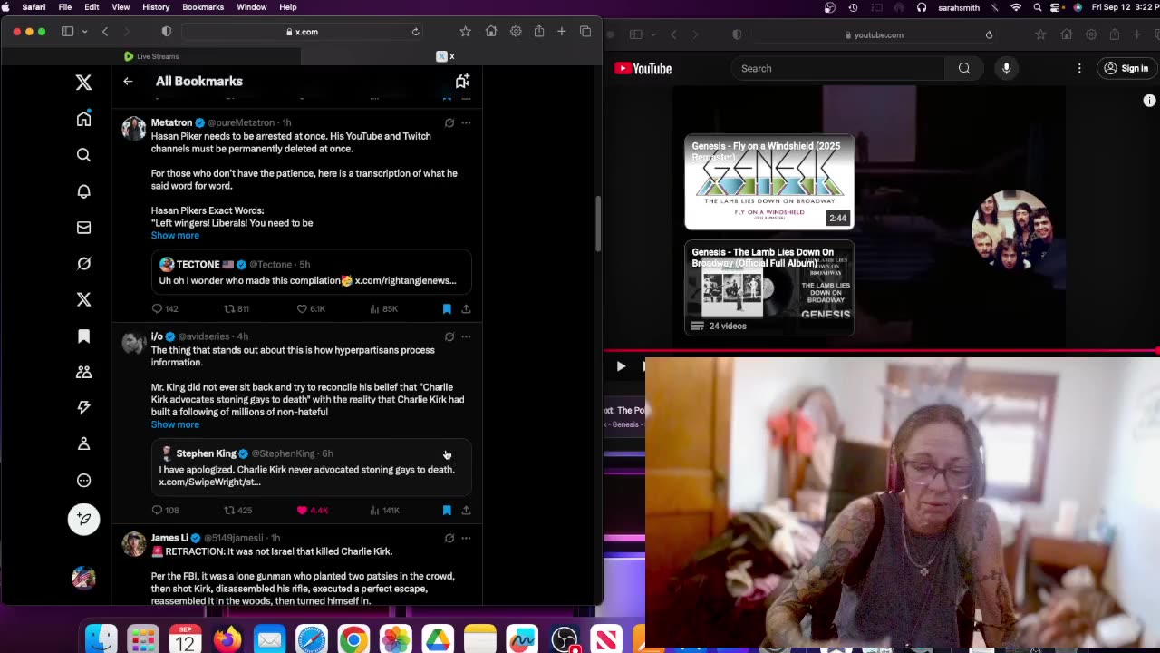Open James Li profile name link
The image size is (1160, 653).
[169, 538]
